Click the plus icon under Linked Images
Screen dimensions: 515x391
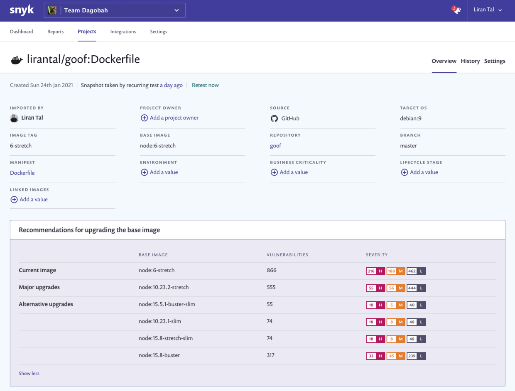(14, 200)
